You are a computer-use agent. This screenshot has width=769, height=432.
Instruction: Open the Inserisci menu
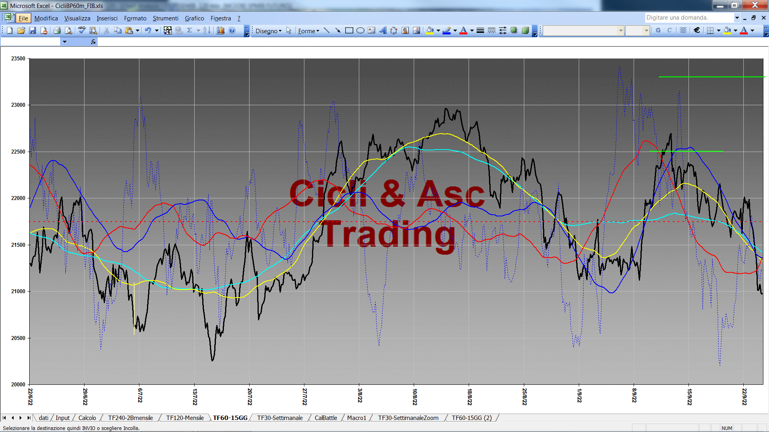pos(107,18)
